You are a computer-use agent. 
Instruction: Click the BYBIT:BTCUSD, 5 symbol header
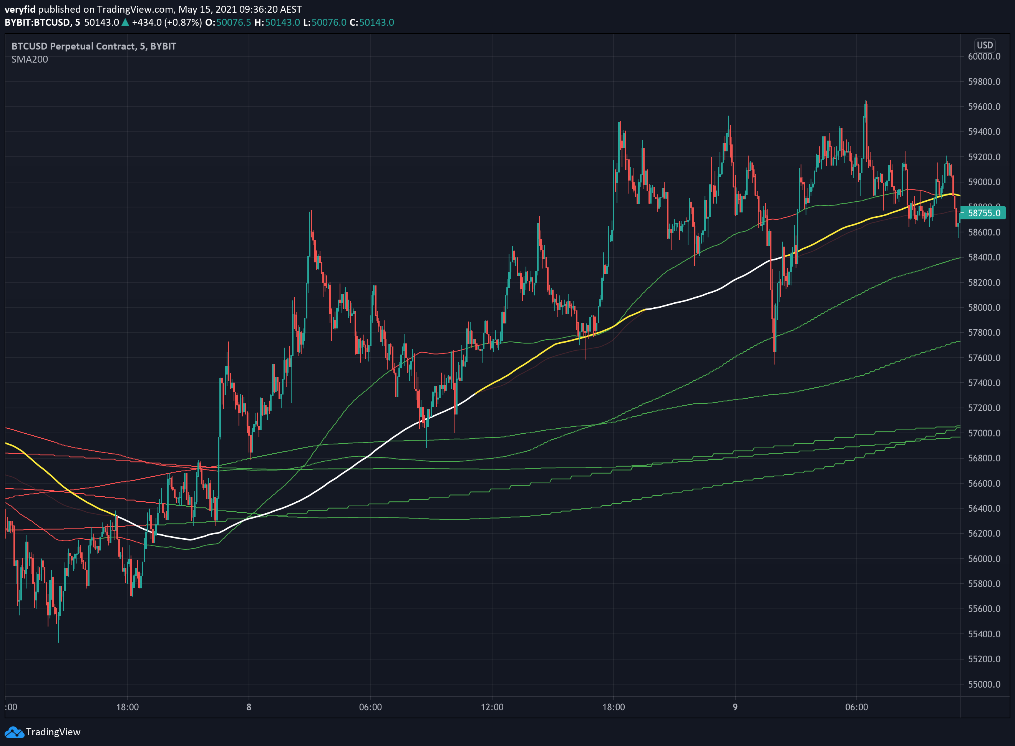point(42,22)
